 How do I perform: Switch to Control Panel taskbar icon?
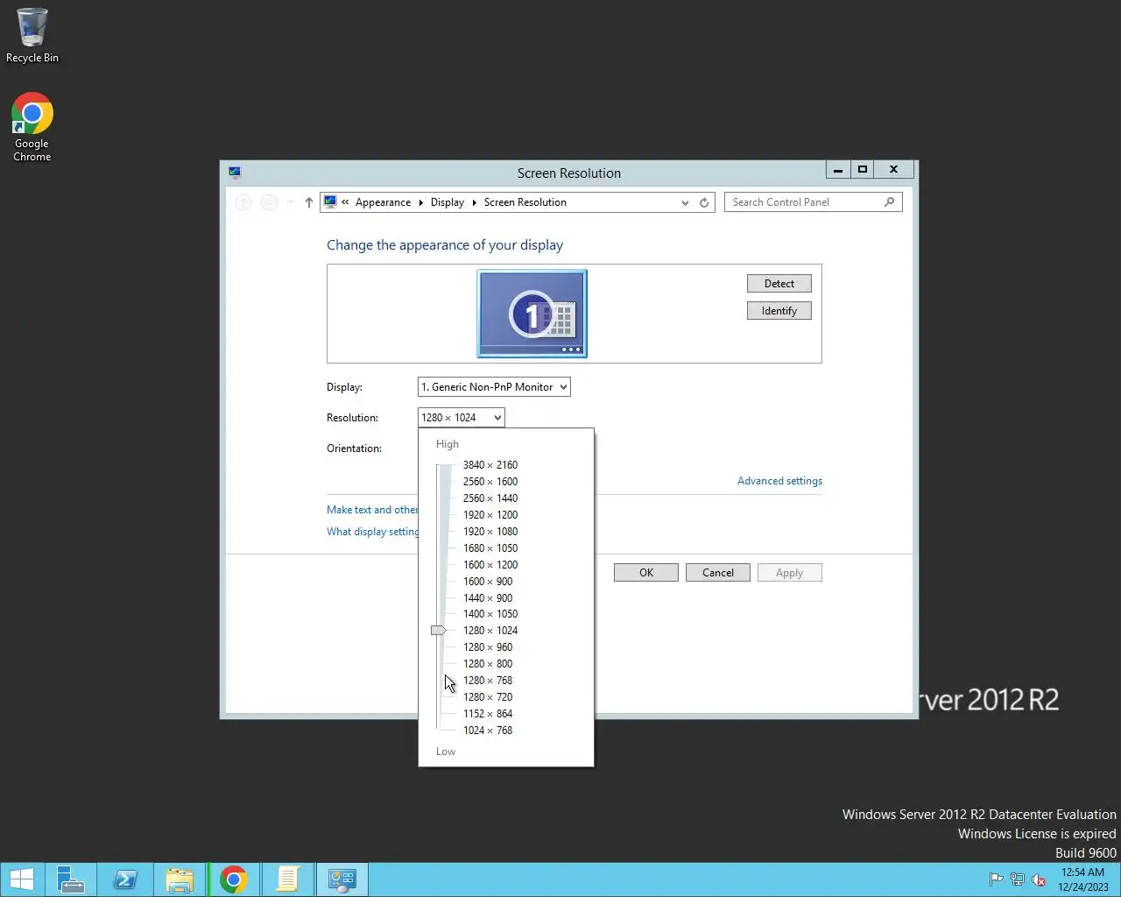(x=342, y=879)
